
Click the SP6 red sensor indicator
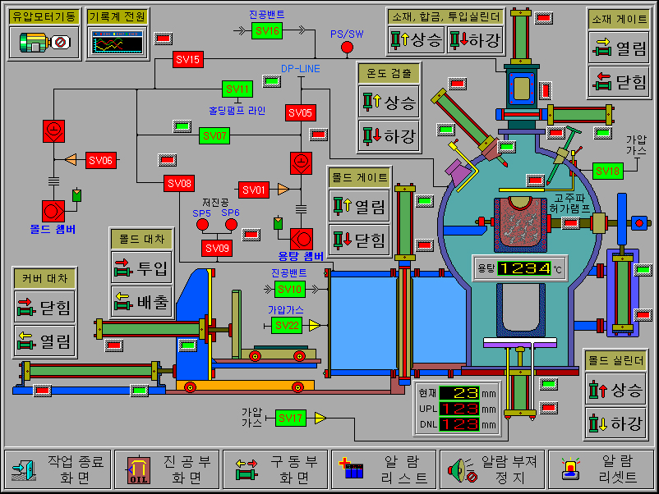[x=231, y=225]
